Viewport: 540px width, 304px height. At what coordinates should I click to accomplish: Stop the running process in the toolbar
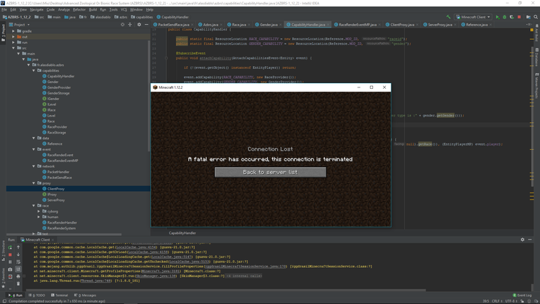click(x=519, y=17)
